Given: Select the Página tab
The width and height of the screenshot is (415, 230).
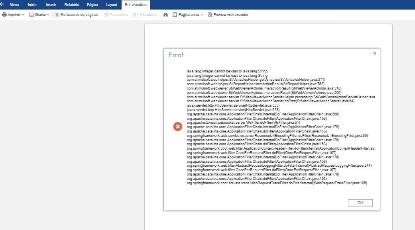Looking at the screenshot, I should [x=92, y=5].
